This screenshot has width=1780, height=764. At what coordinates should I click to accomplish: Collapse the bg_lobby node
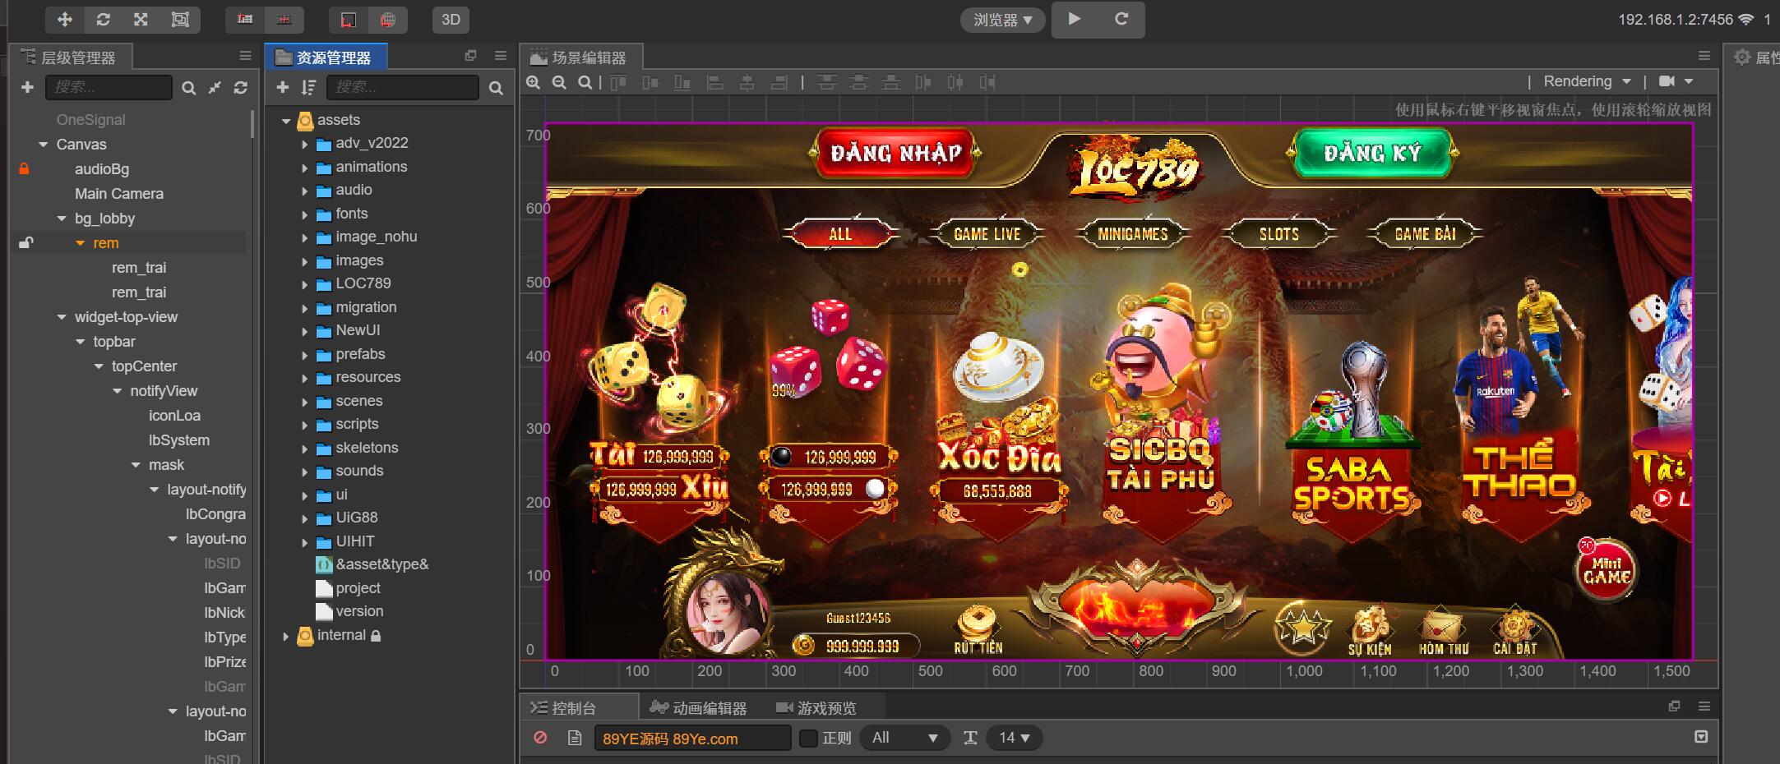pos(62,219)
